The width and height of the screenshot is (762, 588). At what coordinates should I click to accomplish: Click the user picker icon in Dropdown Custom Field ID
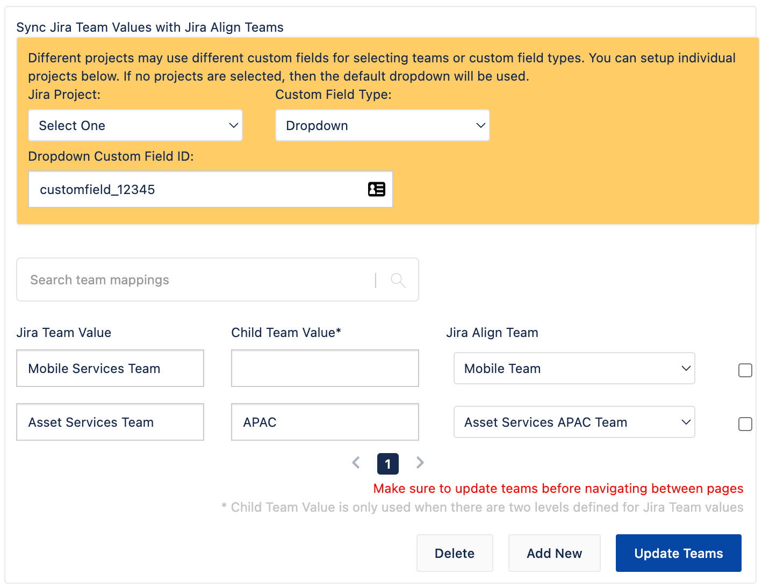click(377, 189)
